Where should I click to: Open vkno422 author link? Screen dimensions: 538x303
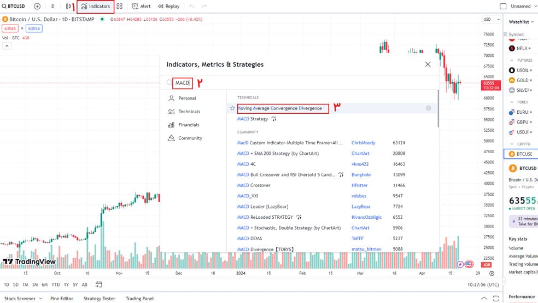tap(360, 164)
